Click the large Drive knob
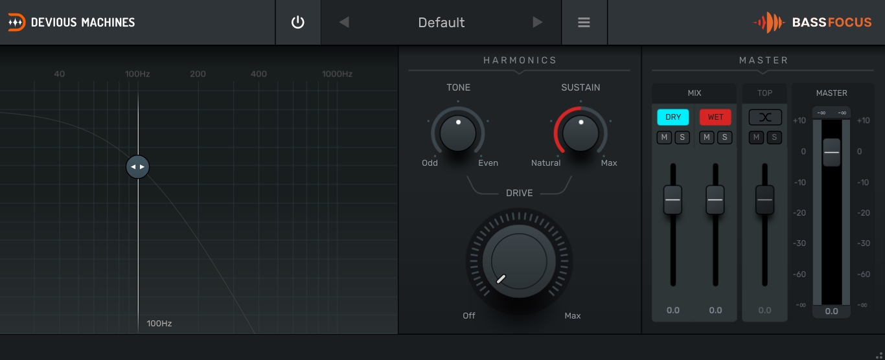885x360 pixels. (519, 262)
